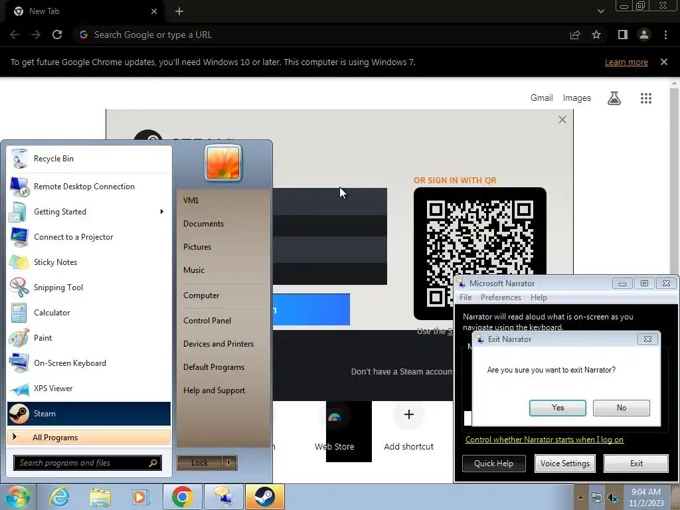Click Quick Help button in Narrator

(493, 463)
